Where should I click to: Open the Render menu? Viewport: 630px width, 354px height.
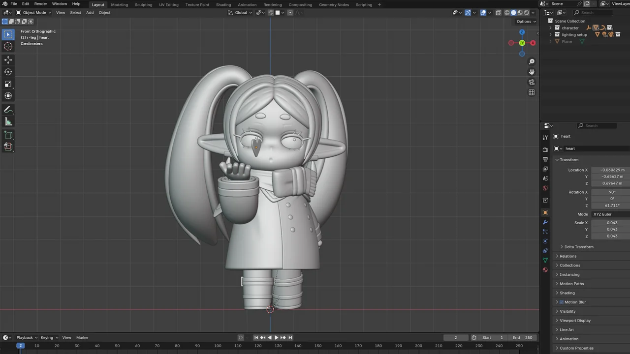pyautogui.click(x=40, y=4)
